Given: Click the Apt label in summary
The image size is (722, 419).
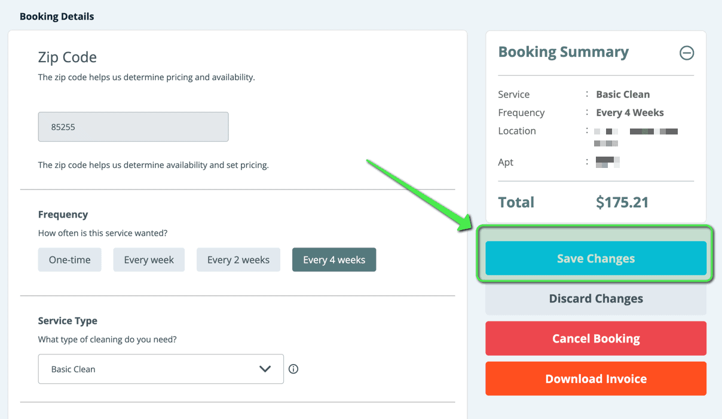Looking at the screenshot, I should [x=506, y=162].
